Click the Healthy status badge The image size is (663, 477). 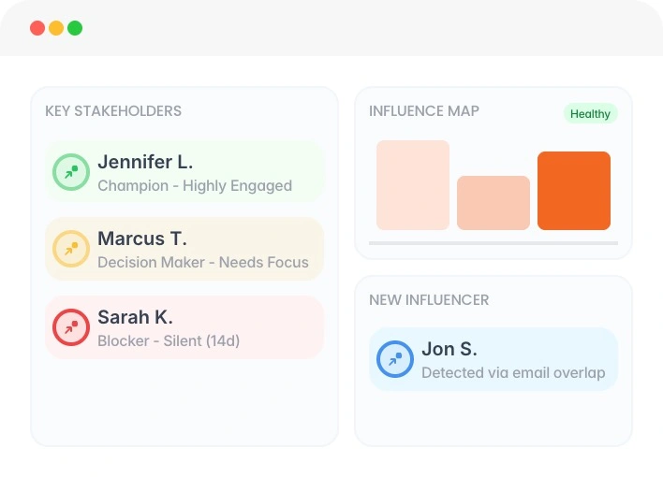(x=590, y=114)
